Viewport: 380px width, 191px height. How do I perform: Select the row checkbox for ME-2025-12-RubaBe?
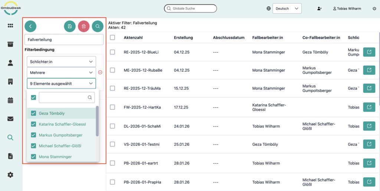(x=112, y=70)
